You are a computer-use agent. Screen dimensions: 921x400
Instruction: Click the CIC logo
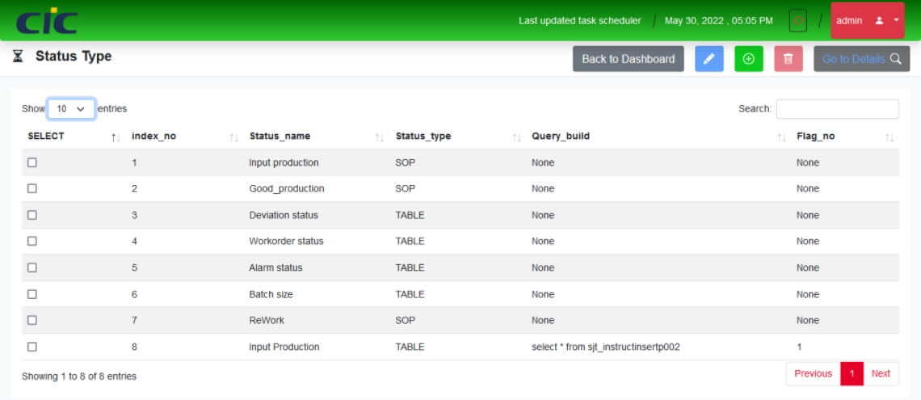tap(47, 22)
